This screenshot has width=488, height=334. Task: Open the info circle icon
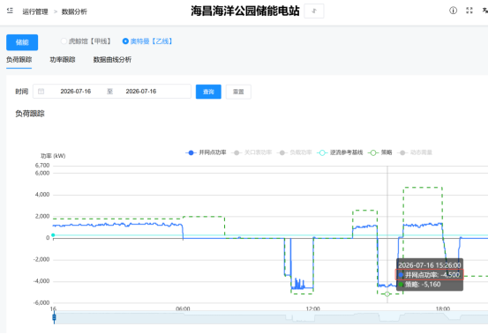pyautogui.click(x=453, y=11)
